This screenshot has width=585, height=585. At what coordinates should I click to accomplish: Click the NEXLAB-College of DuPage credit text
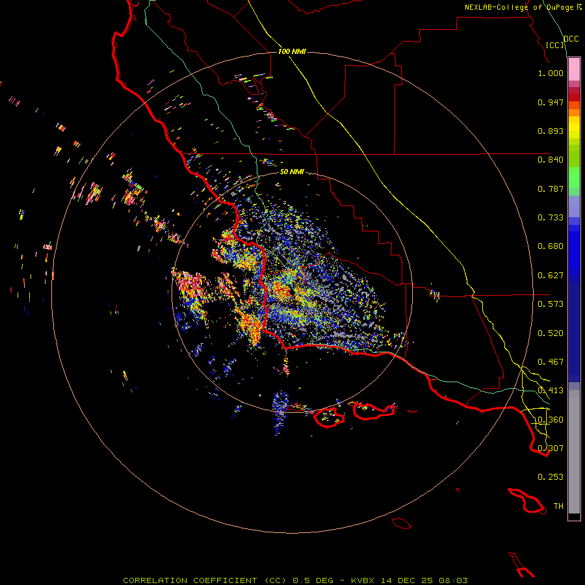pyautogui.click(x=519, y=7)
